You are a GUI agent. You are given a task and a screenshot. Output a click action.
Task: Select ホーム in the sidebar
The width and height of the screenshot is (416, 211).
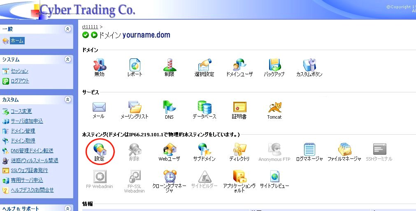(x=17, y=41)
